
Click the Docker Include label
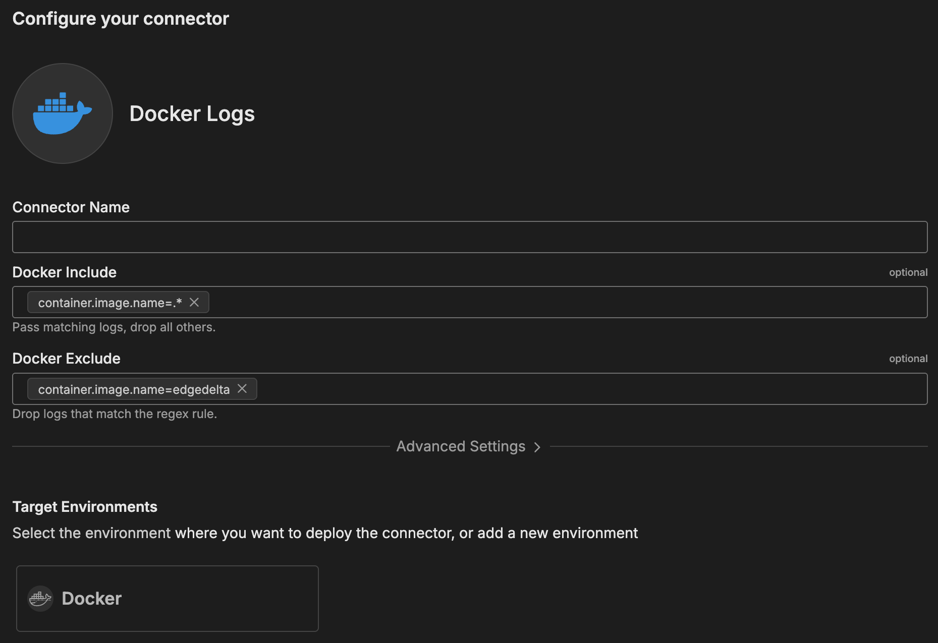(x=65, y=272)
